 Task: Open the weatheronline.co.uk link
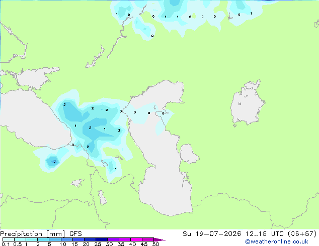(x=277, y=241)
